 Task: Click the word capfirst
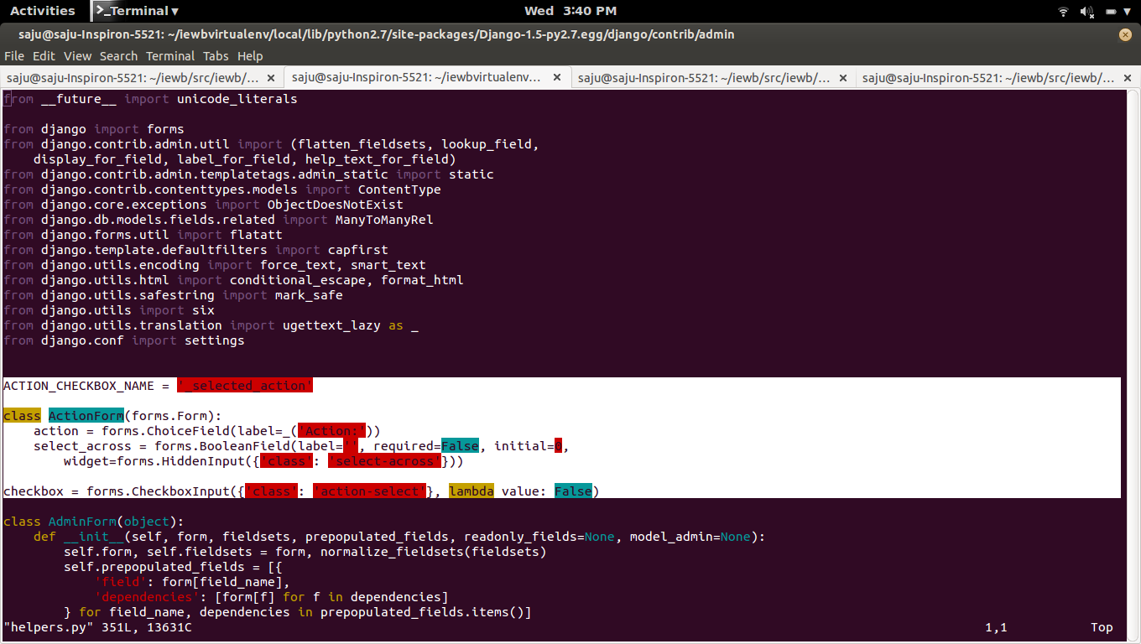pos(358,250)
